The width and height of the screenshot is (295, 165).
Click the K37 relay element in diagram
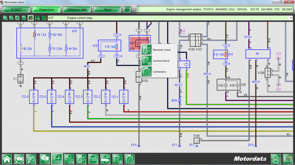pyautogui.click(x=140, y=43)
